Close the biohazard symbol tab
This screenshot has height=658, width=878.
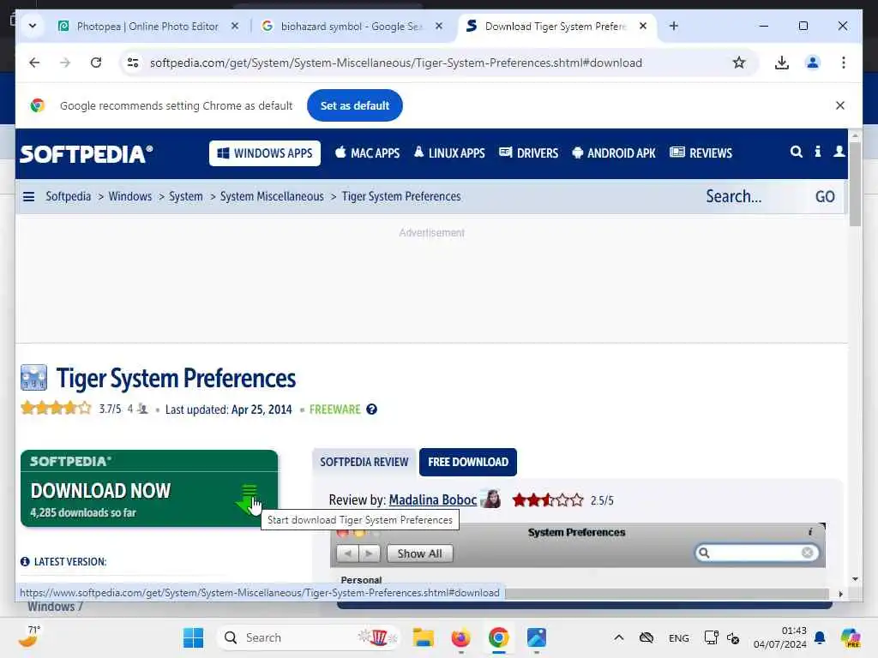pyautogui.click(x=439, y=26)
